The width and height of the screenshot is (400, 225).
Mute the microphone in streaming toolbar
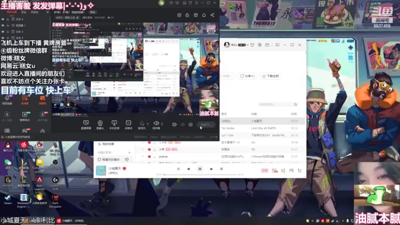pyautogui.click(x=141, y=124)
